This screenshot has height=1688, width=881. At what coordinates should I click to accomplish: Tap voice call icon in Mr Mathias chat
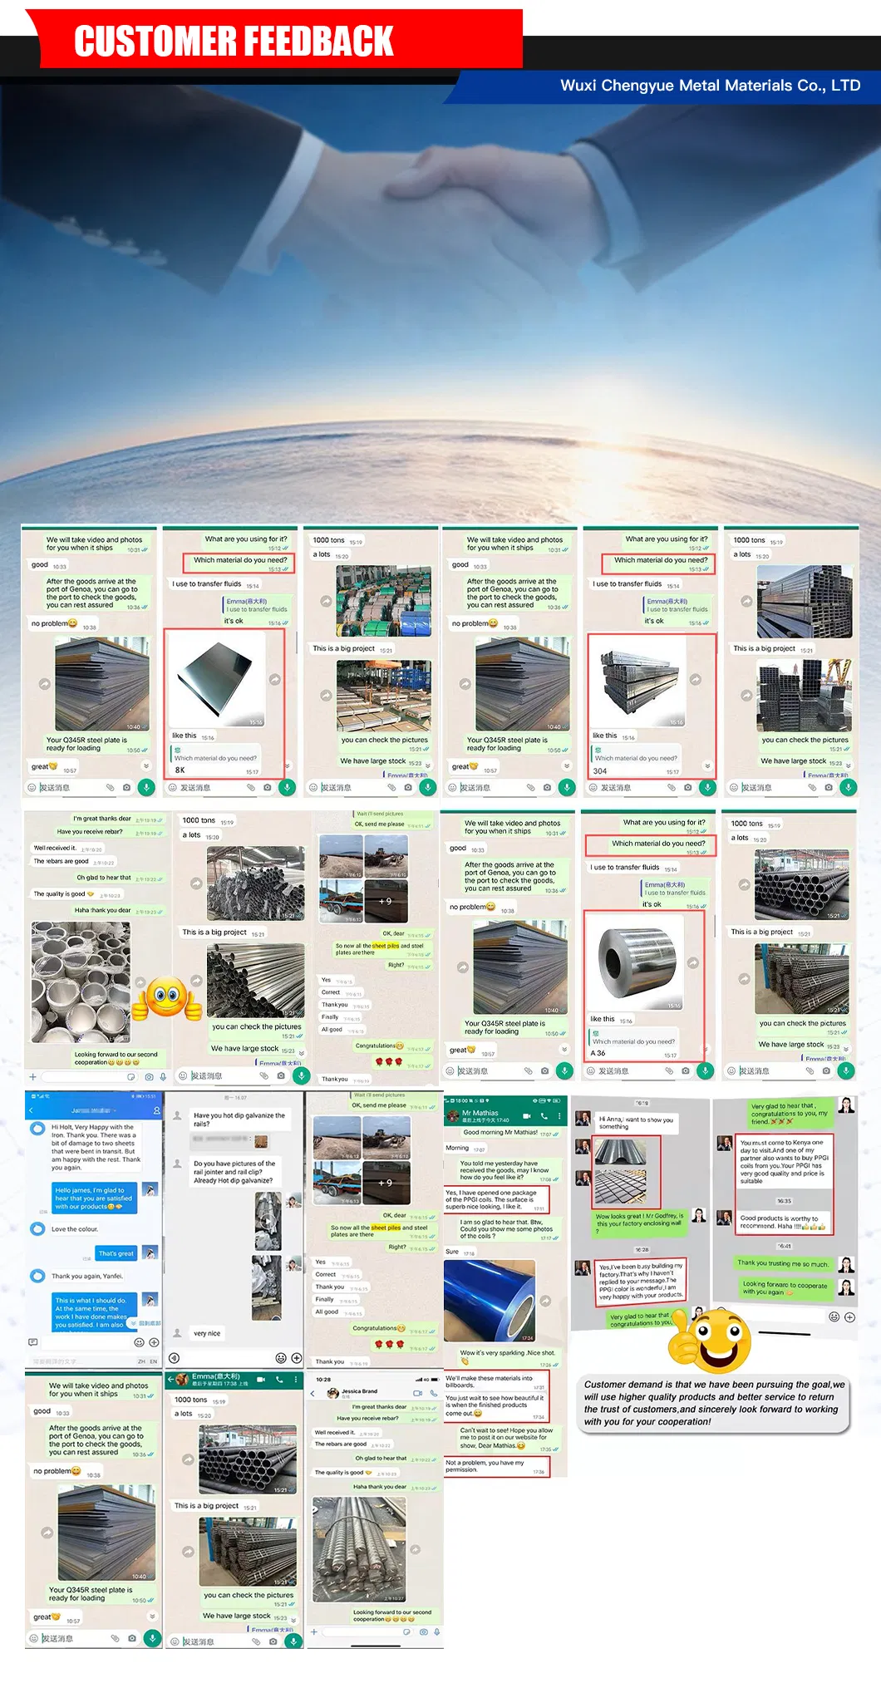tap(544, 1115)
